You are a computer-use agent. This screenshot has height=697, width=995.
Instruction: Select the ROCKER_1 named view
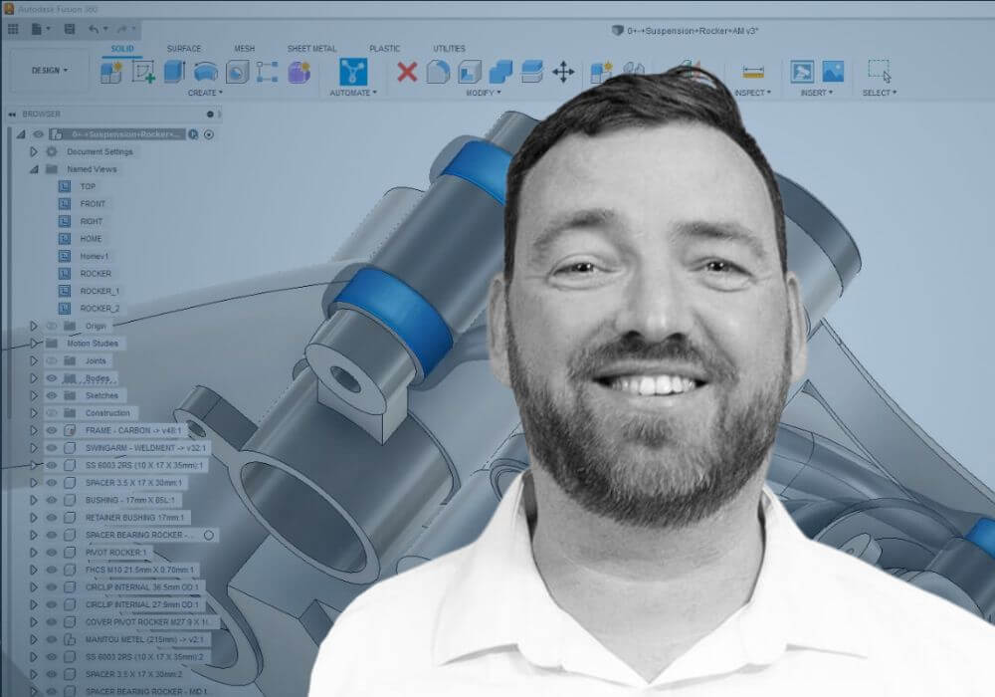(99, 291)
